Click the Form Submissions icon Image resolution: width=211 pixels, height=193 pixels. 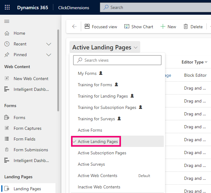tap(7, 149)
